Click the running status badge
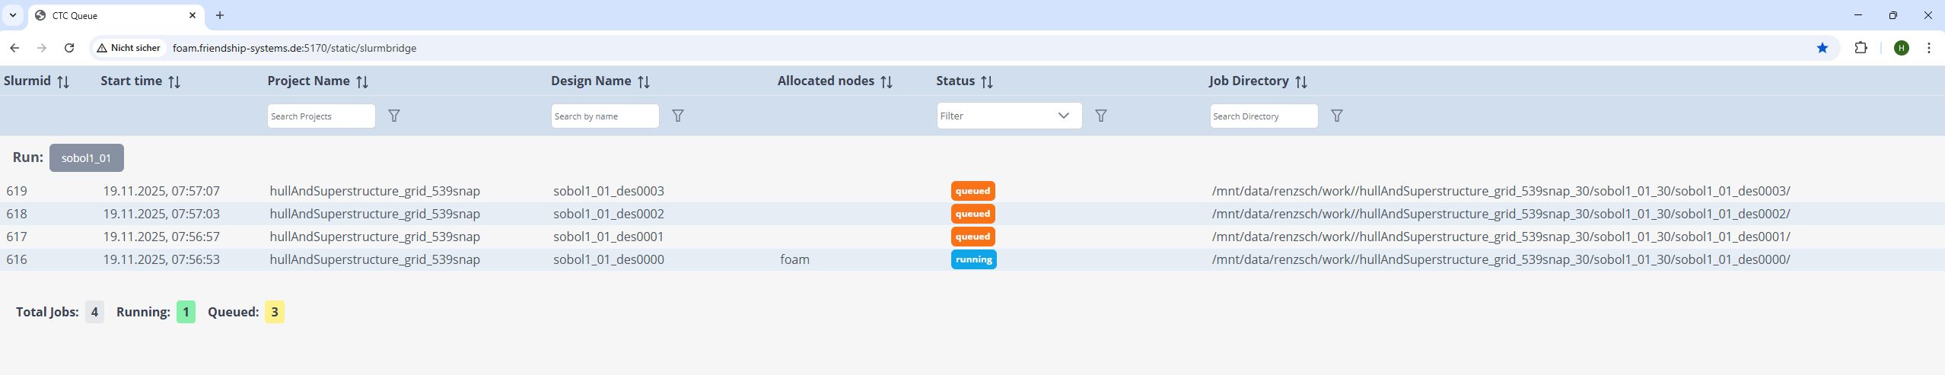This screenshot has width=1945, height=375. pyautogui.click(x=973, y=259)
